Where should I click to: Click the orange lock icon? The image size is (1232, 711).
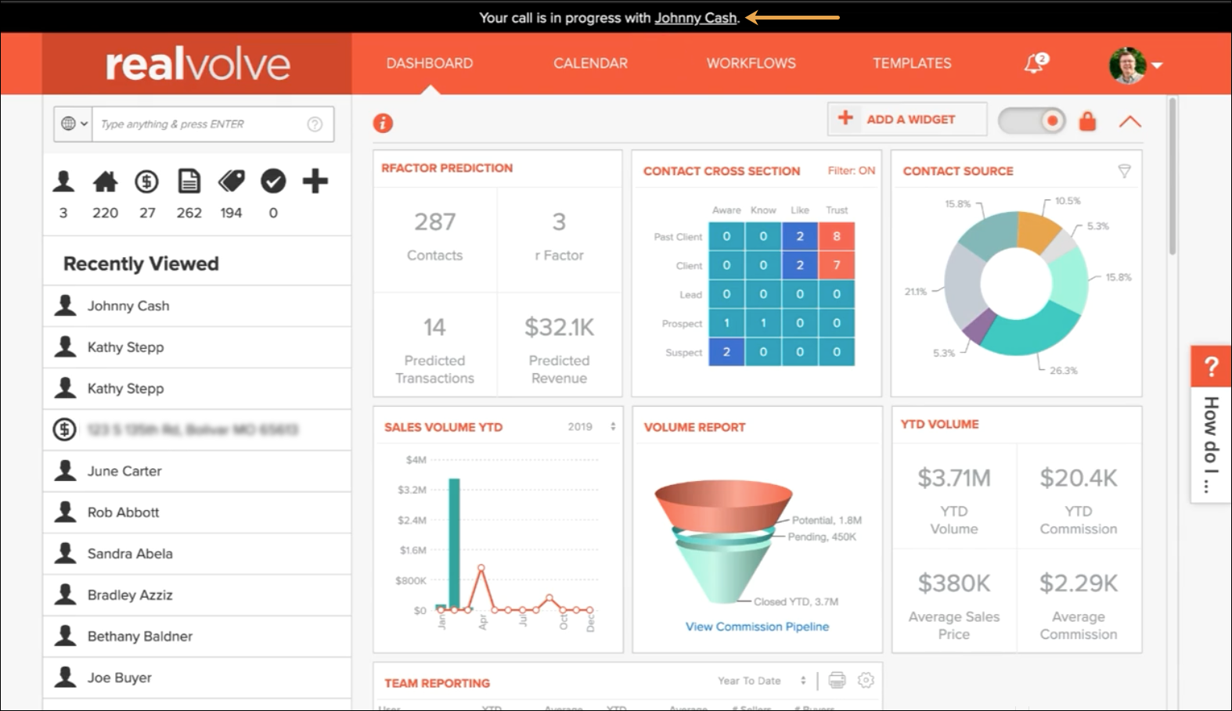(1087, 121)
